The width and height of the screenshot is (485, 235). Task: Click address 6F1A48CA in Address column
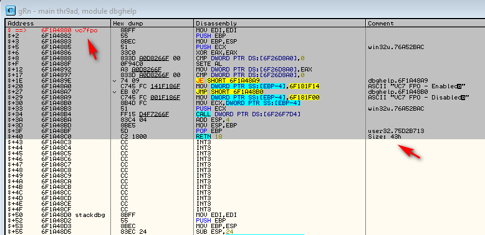[x=56, y=181]
